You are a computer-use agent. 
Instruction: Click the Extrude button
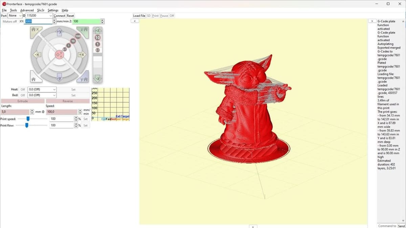click(x=22, y=101)
